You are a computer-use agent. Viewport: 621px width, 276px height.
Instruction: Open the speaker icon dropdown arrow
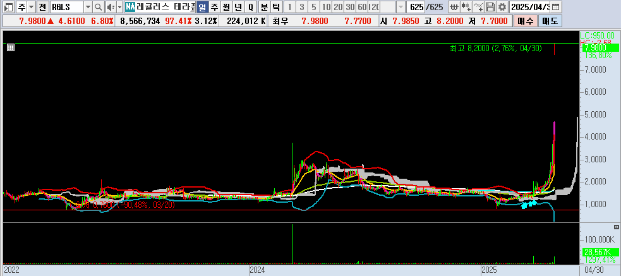coord(119,7)
